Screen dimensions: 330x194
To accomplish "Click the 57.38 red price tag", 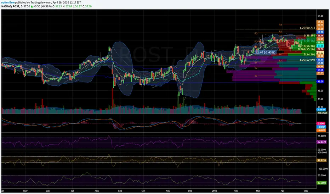I will click(x=320, y=49).
